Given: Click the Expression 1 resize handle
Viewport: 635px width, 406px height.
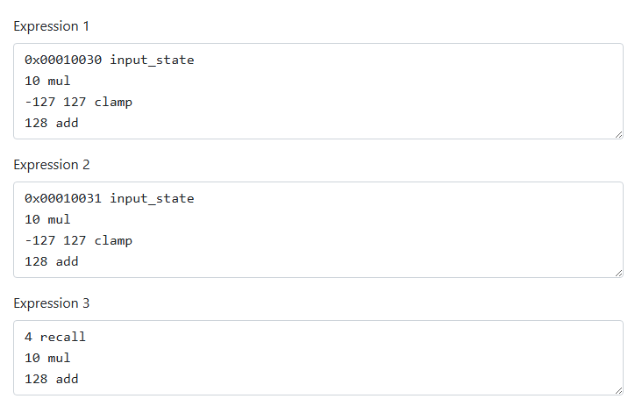Looking at the screenshot, I should pyautogui.click(x=618, y=134).
